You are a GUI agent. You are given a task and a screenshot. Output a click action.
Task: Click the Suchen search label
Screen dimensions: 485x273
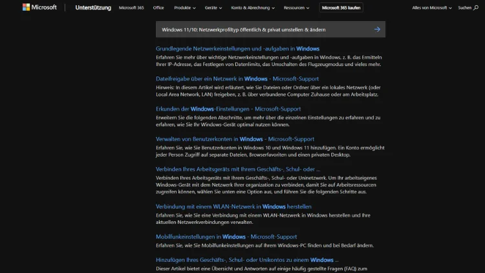pyautogui.click(x=464, y=8)
